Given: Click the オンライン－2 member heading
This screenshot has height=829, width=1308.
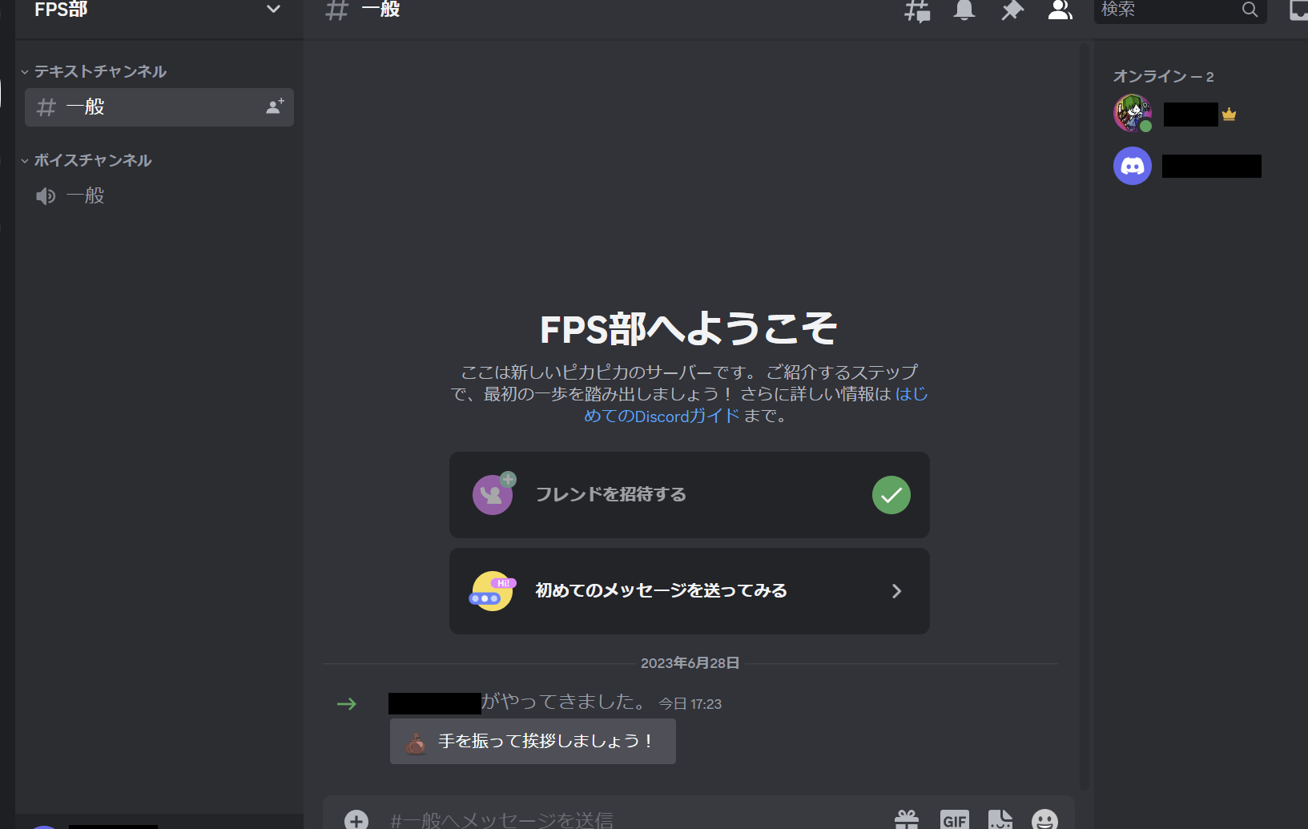Looking at the screenshot, I should (x=1163, y=76).
